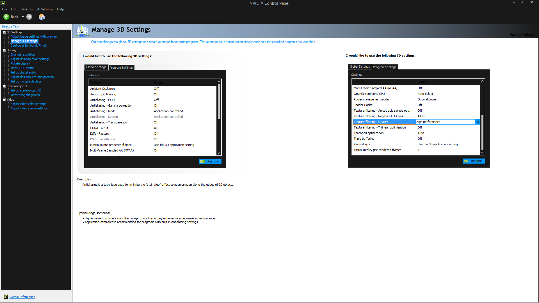Click the NVIDIA logo on right Restore button
Image resolution: width=539 pixels, height=303 pixels.
click(466, 161)
